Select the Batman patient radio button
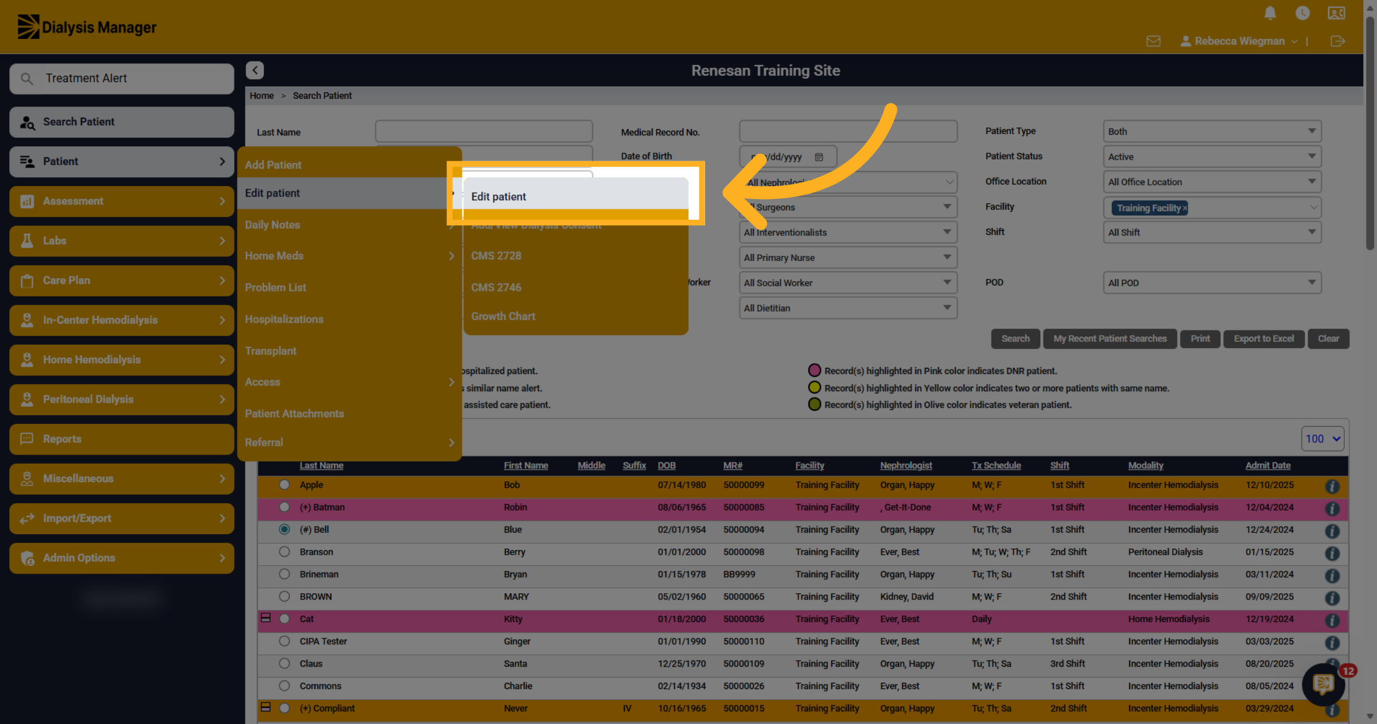 [285, 507]
